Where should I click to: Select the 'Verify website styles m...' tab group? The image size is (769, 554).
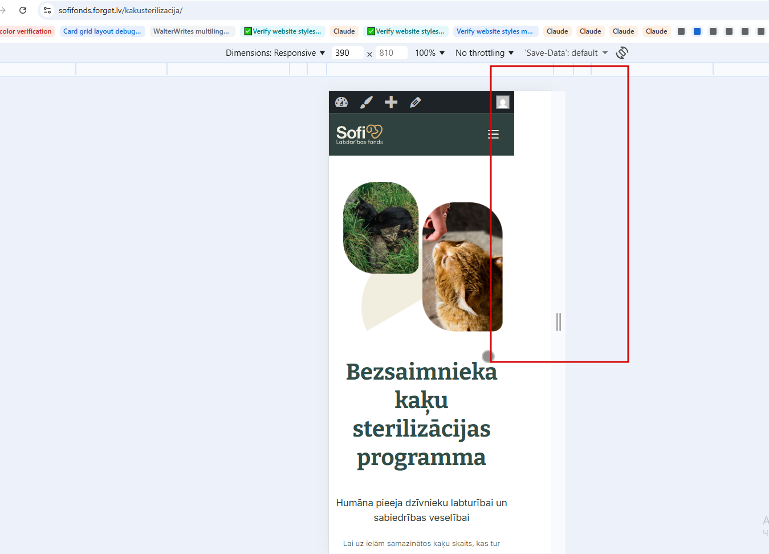(495, 31)
